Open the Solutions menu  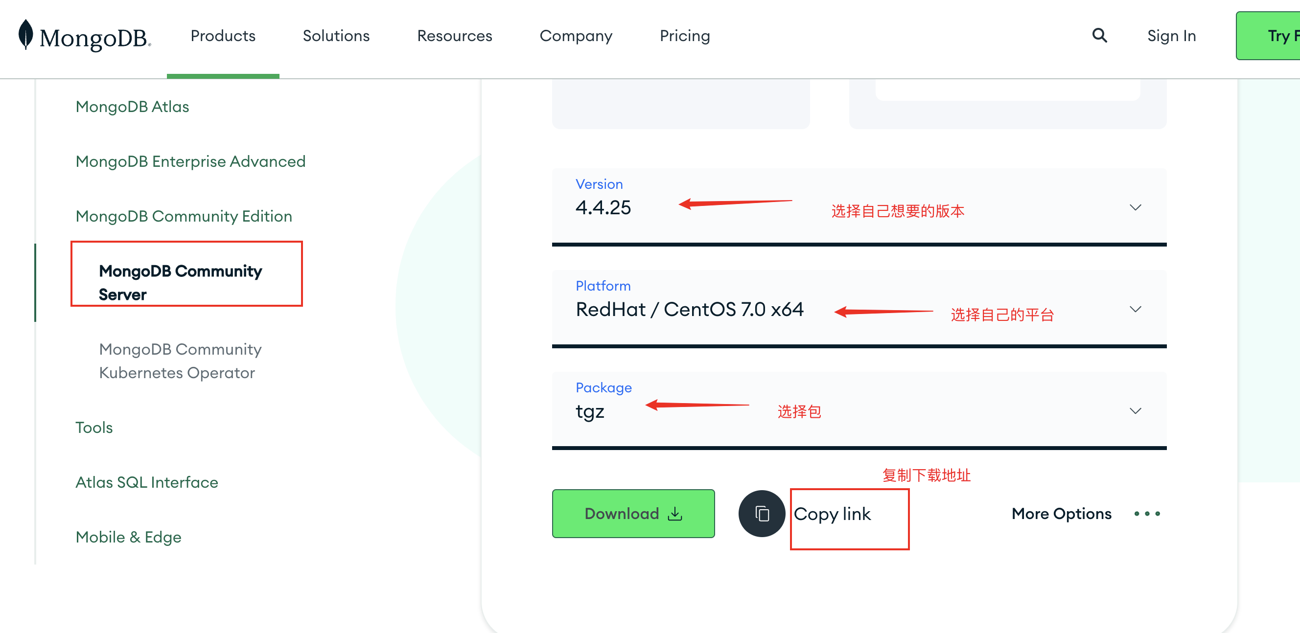pyautogui.click(x=336, y=36)
